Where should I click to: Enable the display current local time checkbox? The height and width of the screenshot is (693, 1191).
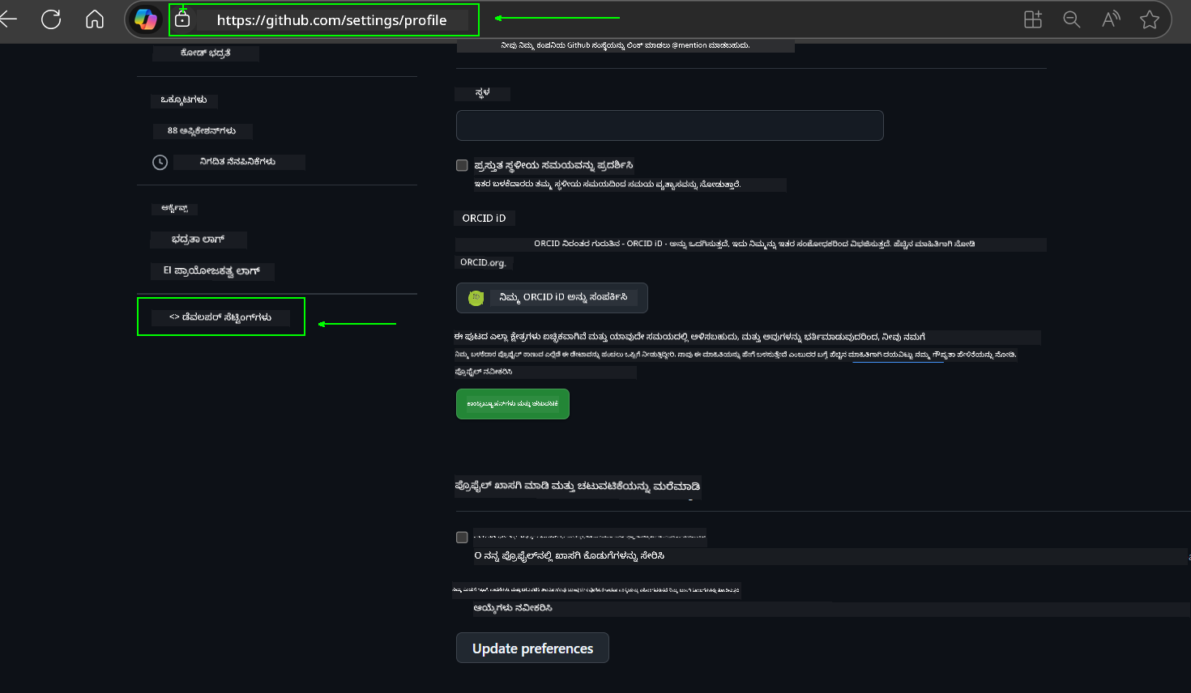point(462,164)
